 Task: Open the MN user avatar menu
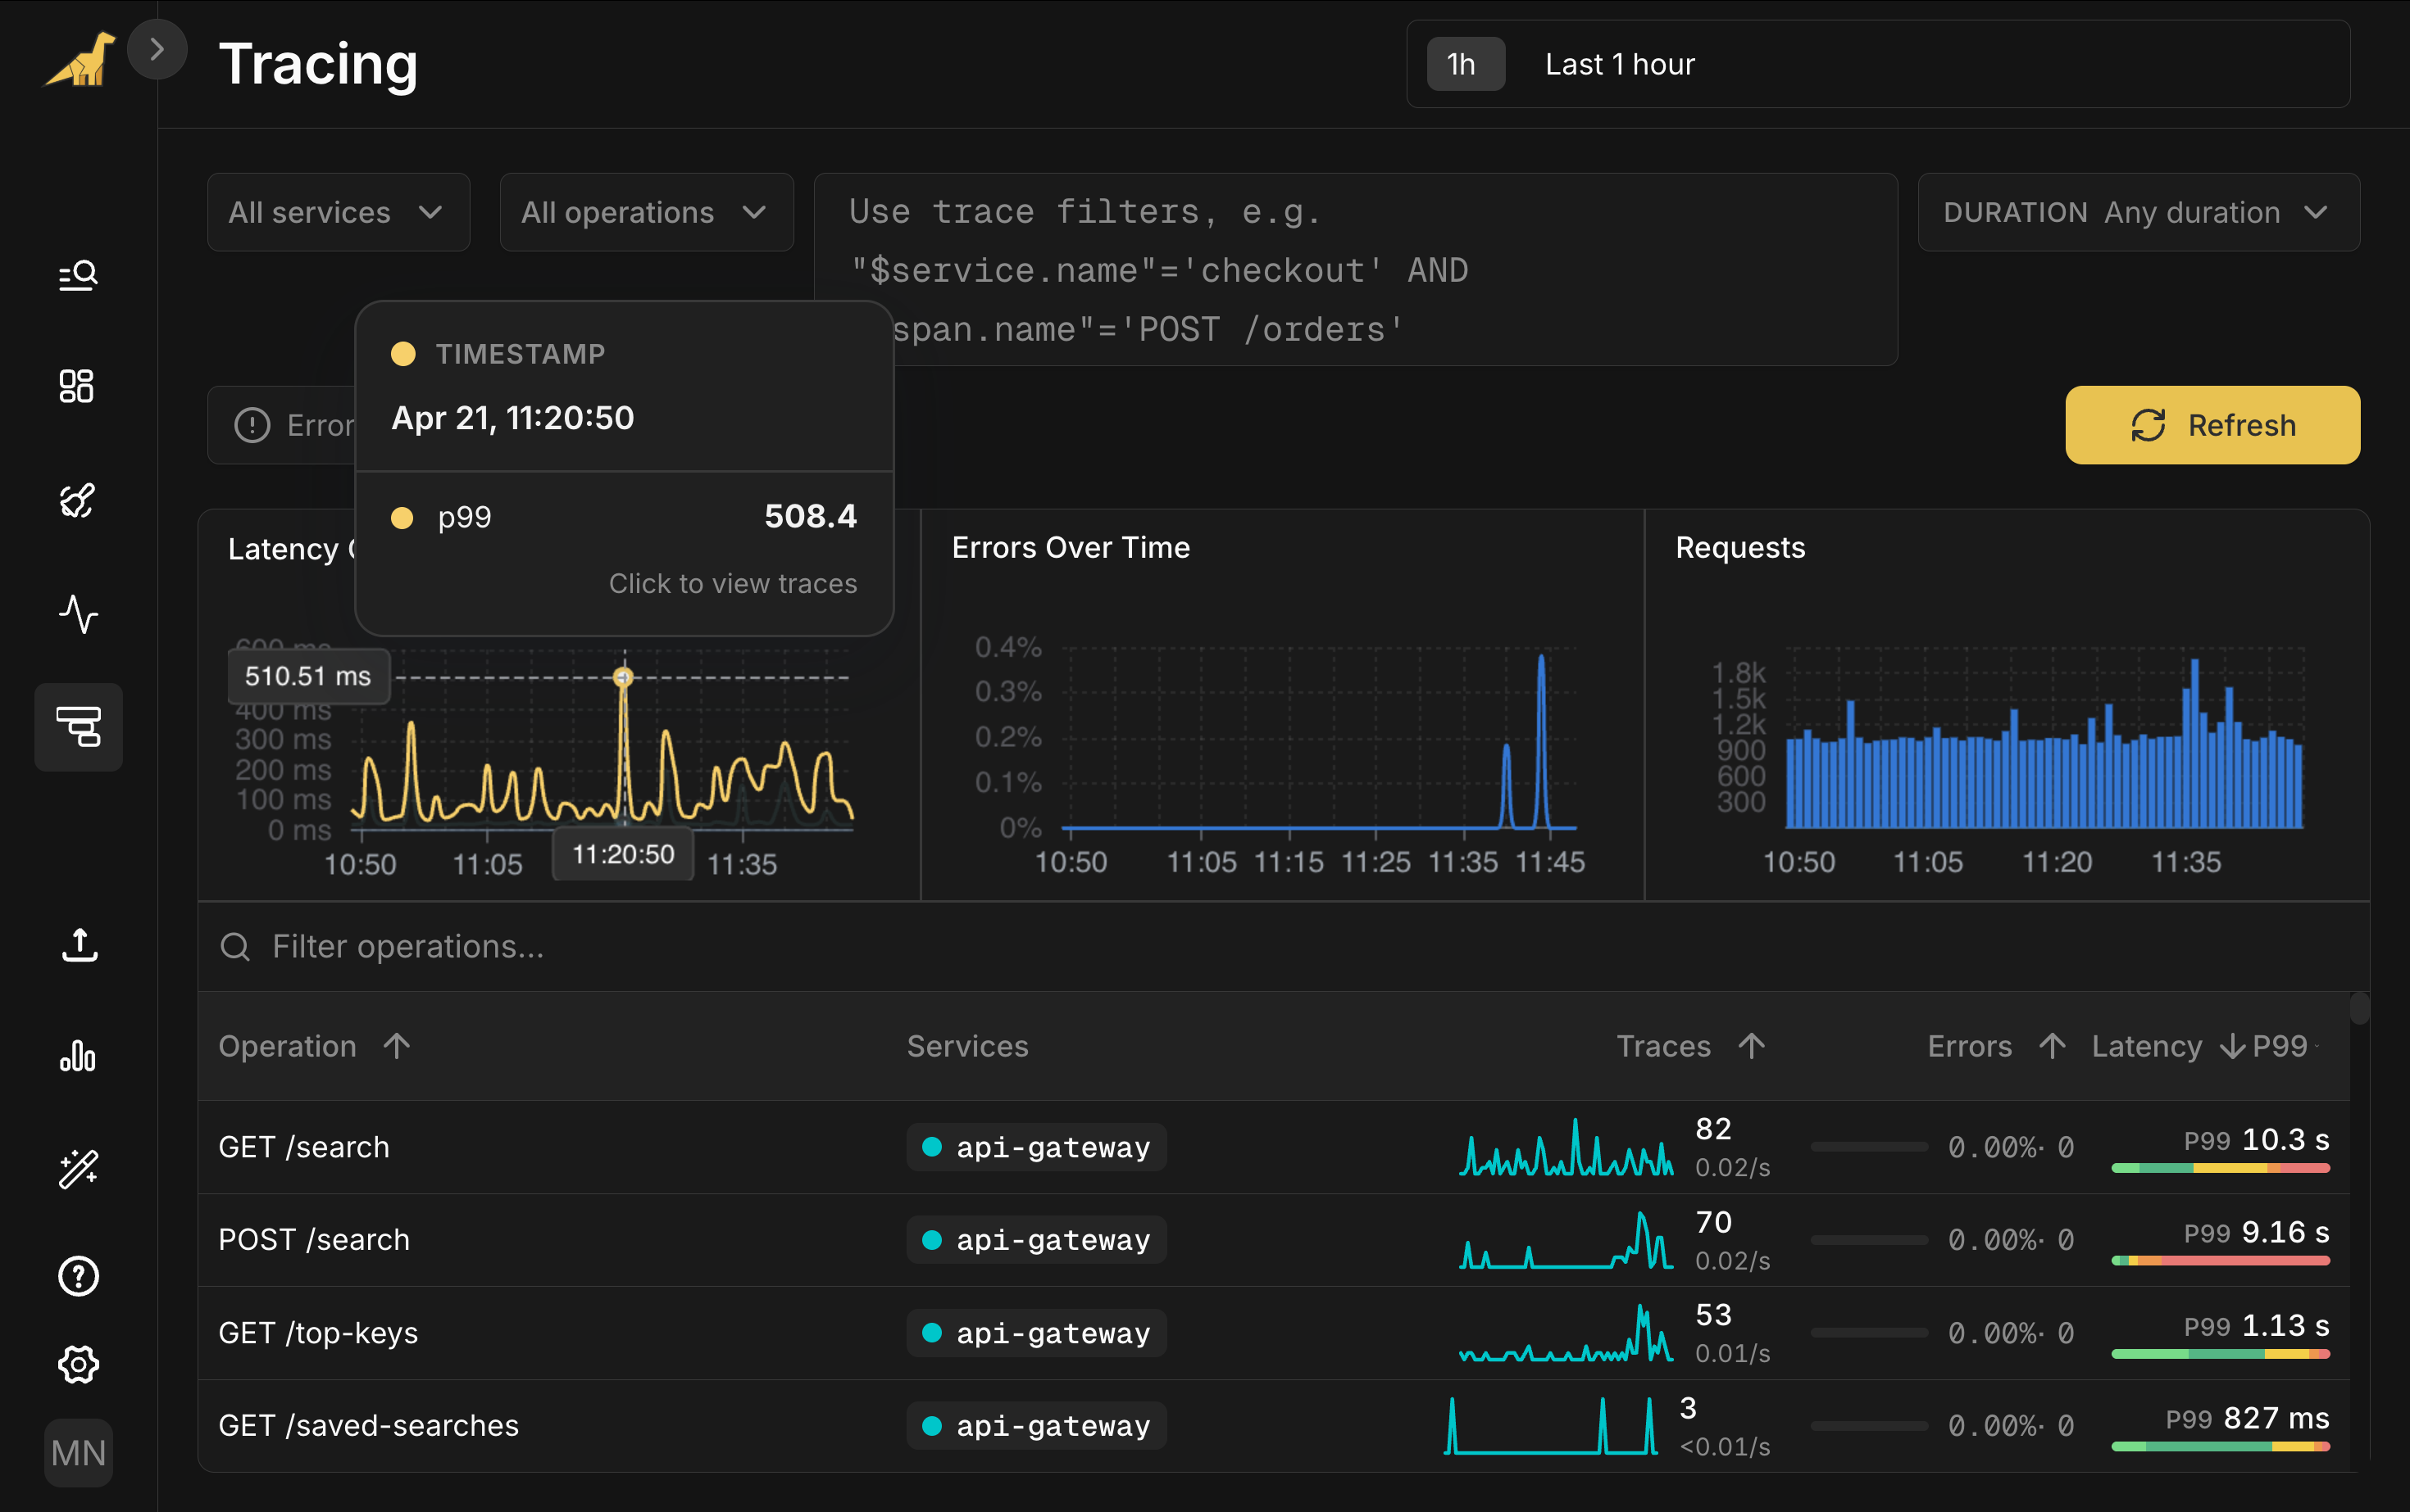(x=79, y=1452)
